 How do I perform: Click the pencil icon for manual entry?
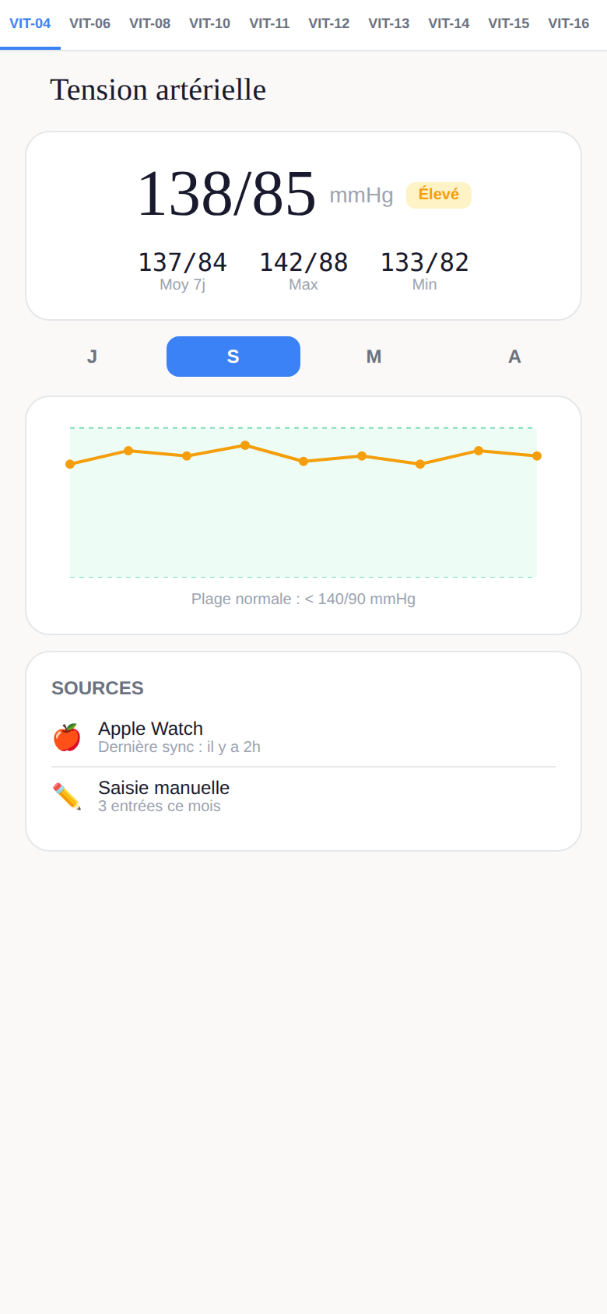click(67, 796)
